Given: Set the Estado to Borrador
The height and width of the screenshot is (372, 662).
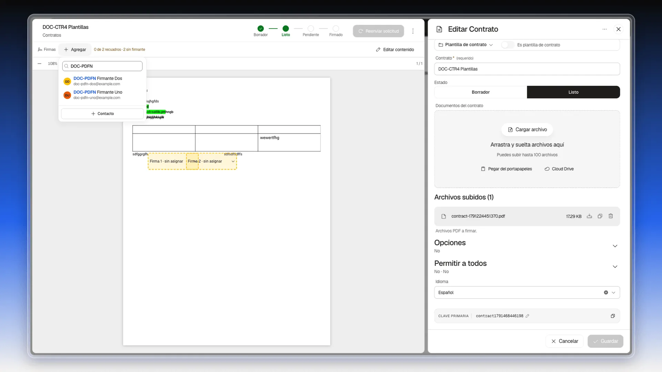Looking at the screenshot, I should (x=481, y=92).
